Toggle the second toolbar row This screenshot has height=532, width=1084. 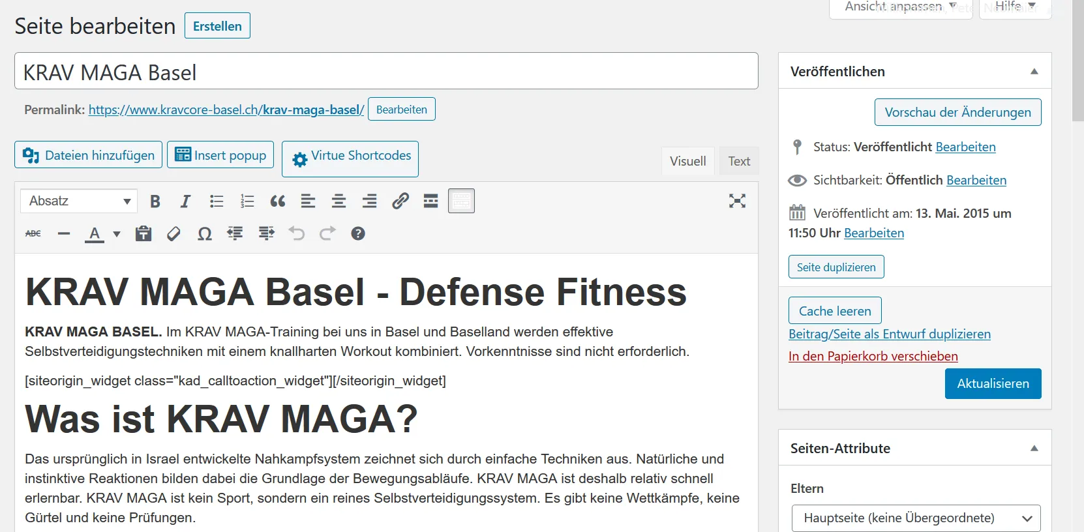point(462,201)
